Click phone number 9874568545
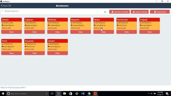 click(54, 23)
